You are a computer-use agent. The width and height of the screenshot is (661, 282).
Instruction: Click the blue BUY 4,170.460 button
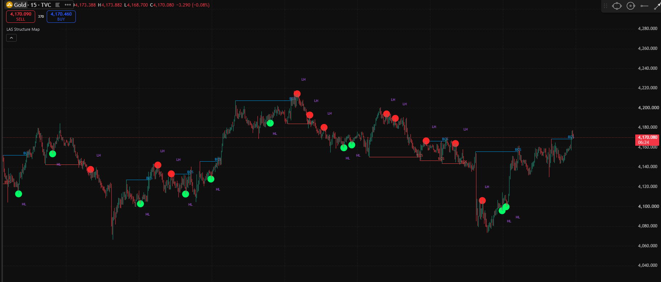click(x=61, y=16)
